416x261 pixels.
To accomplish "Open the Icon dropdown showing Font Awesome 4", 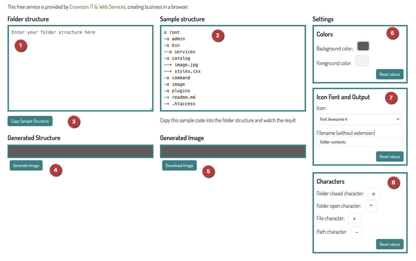I will 360,119.
